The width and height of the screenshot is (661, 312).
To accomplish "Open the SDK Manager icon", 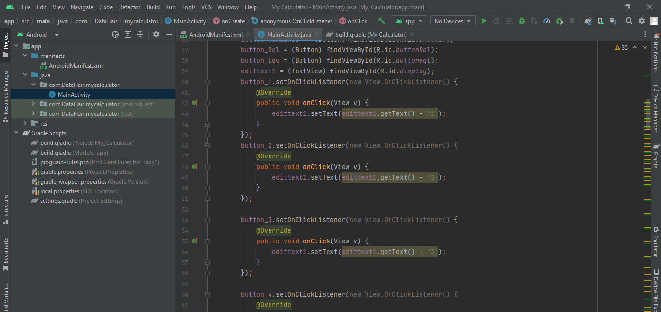I will click(x=613, y=21).
